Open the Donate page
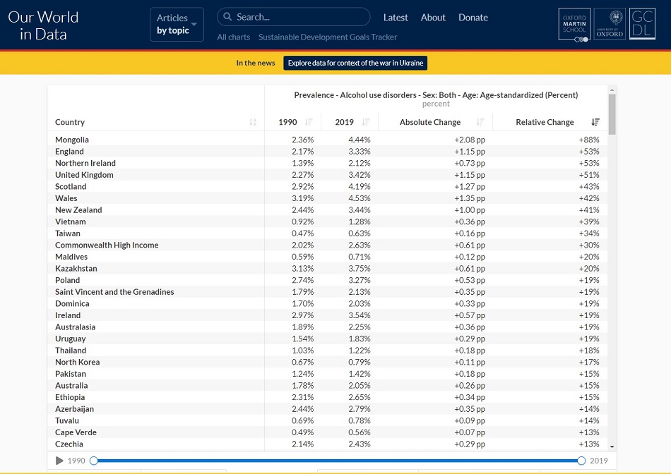 [473, 18]
